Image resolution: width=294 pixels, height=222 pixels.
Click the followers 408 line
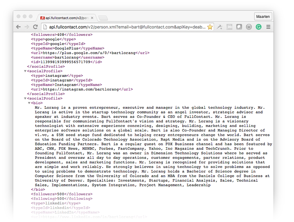coord(62,35)
